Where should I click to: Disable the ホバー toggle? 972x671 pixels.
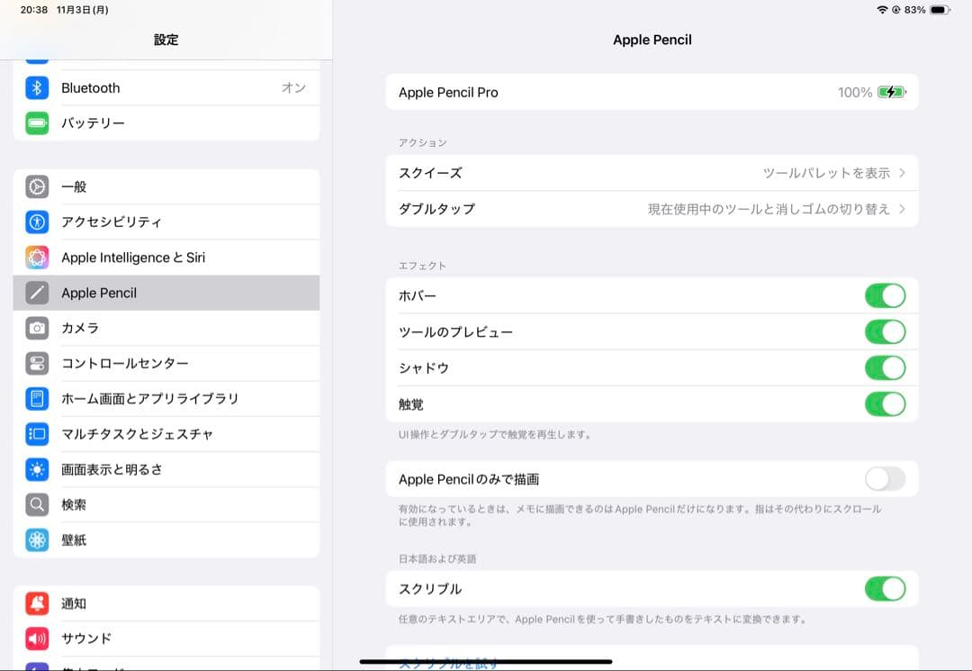tap(886, 295)
